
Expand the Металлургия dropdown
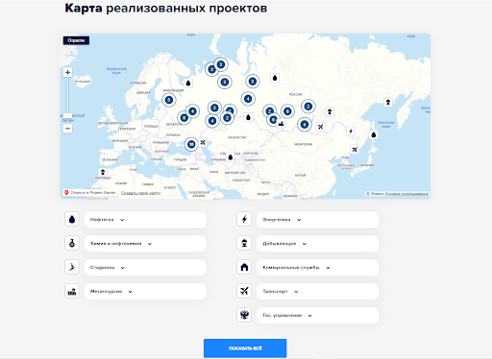[145, 292]
